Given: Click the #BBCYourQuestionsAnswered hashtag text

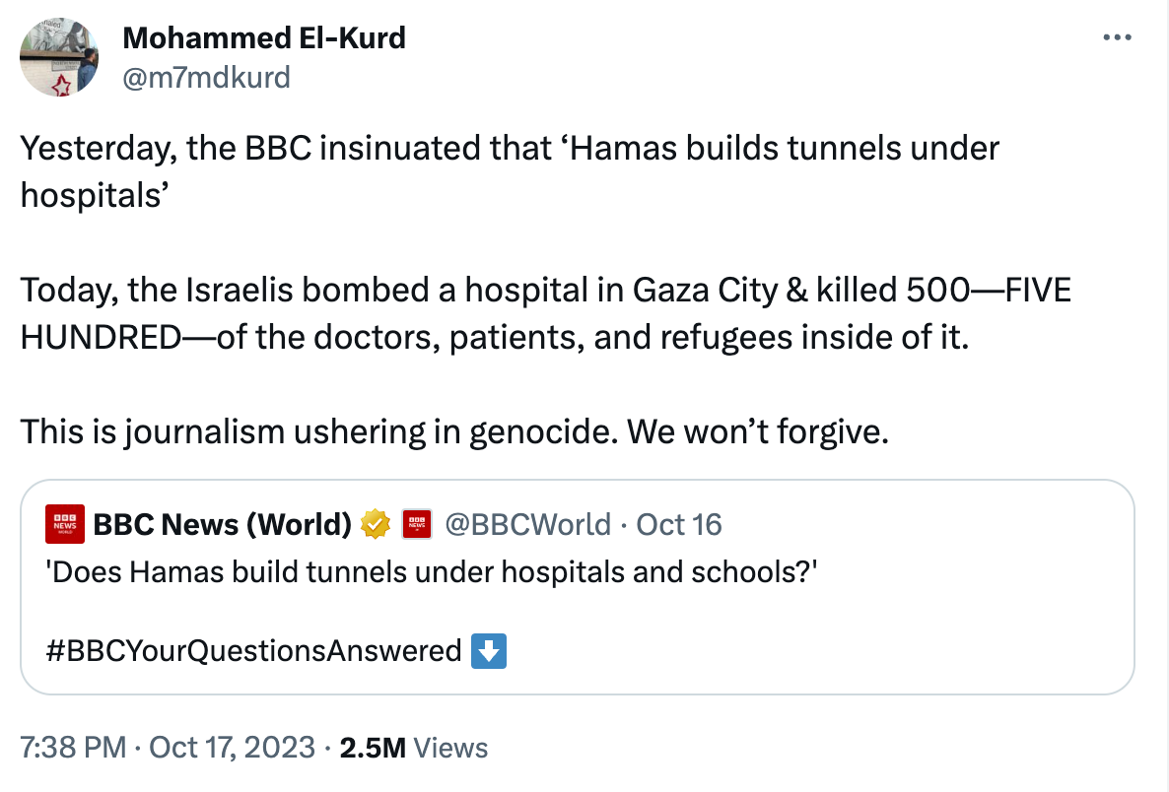Looking at the screenshot, I should (x=254, y=651).
